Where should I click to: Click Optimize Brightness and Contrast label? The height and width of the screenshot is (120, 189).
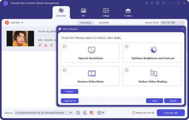coord(153,58)
